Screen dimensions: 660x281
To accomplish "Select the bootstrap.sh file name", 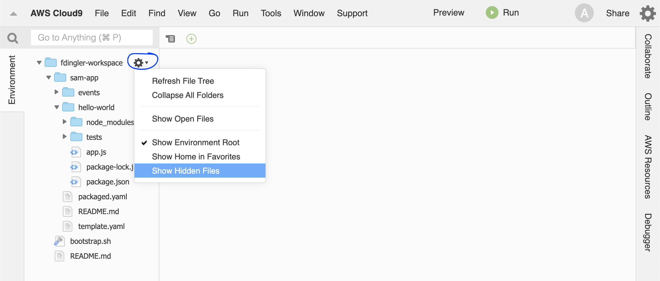I will point(91,241).
